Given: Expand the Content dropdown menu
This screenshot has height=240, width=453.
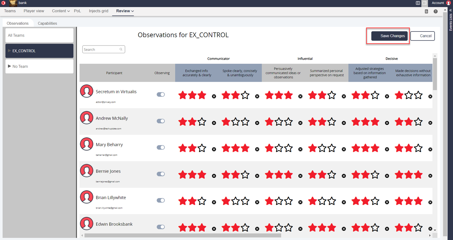Looking at the screenshot, I should 61,11.
